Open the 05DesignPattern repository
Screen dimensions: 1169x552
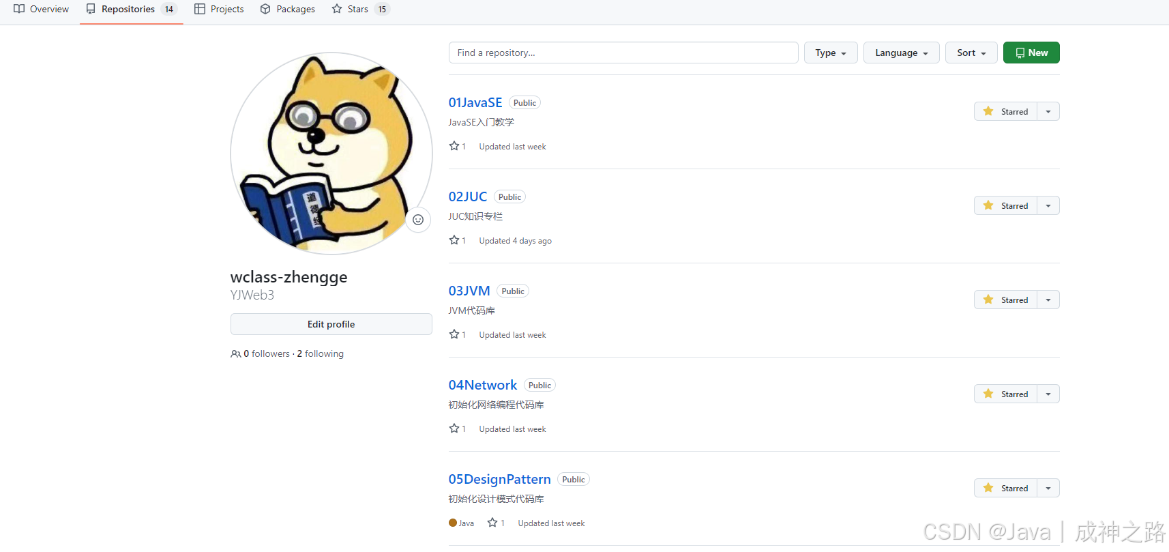(499, 479)
